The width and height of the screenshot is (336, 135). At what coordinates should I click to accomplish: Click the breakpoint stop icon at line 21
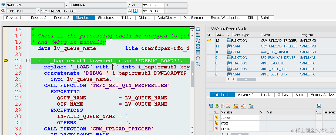point(5,61)
